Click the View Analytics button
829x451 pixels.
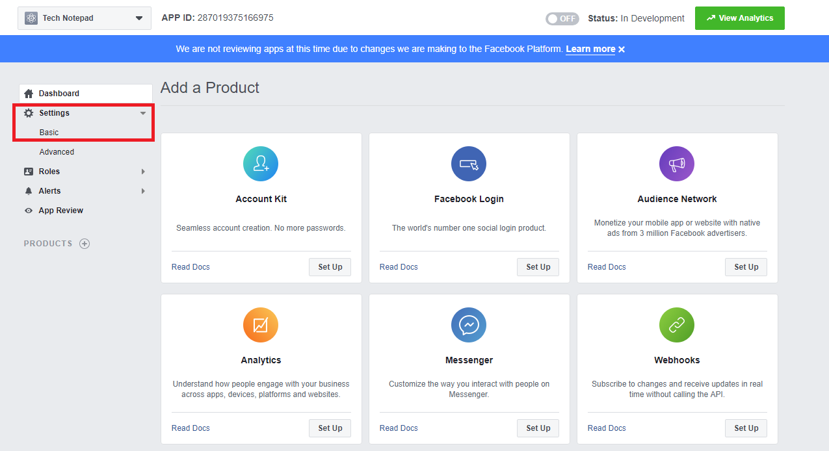tap(739, 18)
